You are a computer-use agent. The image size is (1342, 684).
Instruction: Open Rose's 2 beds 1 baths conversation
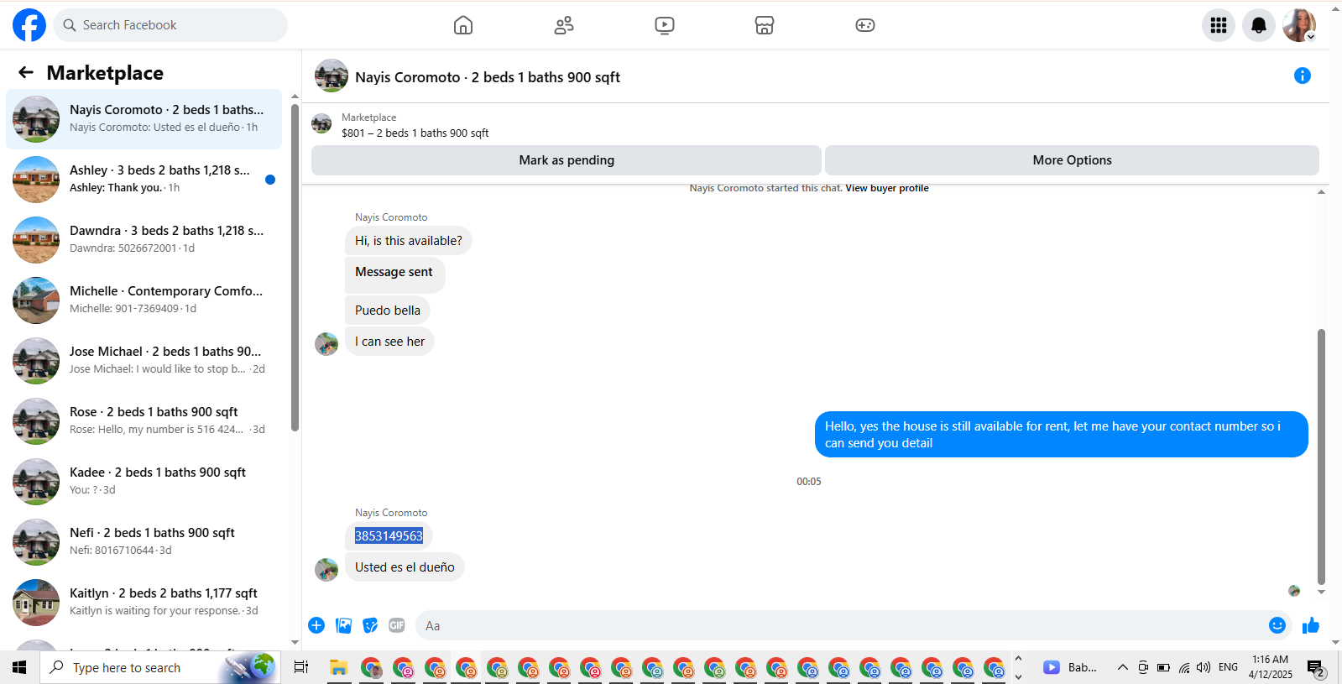[x=144, y=421]
